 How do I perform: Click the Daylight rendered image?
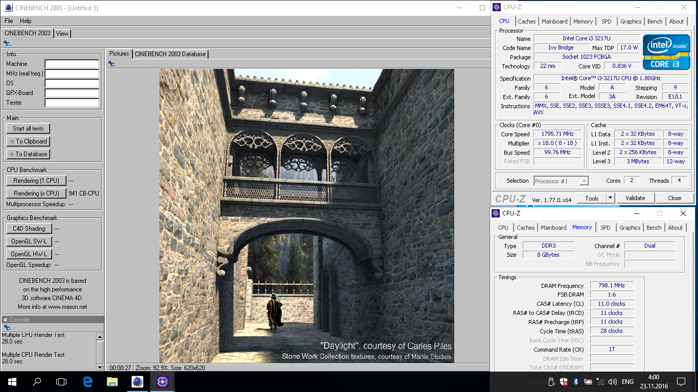click(307, 216)
